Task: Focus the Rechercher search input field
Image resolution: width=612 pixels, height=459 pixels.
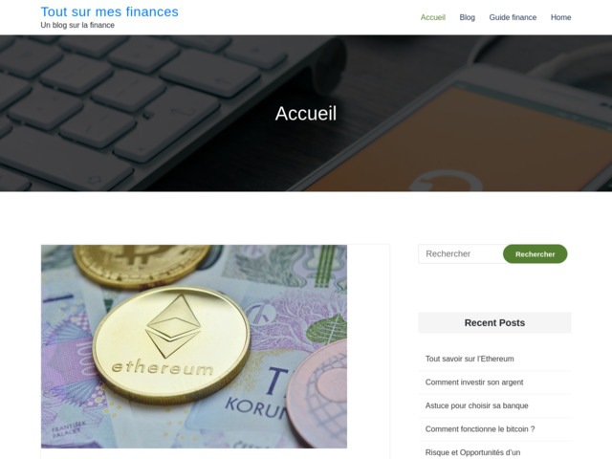Action: pos(461,254)
